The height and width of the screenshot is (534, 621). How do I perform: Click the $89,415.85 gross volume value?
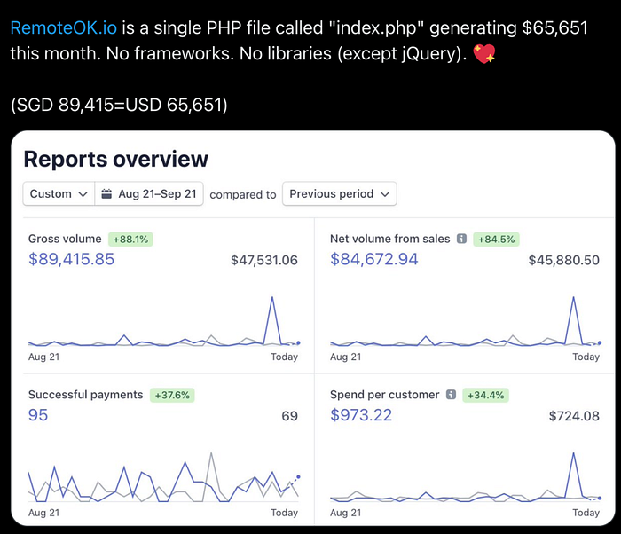point(71,259)
